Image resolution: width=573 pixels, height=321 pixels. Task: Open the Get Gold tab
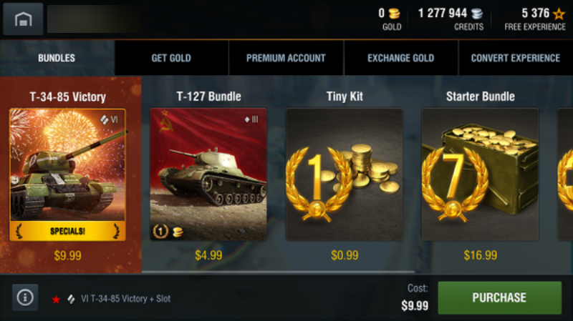coord(171,58)
